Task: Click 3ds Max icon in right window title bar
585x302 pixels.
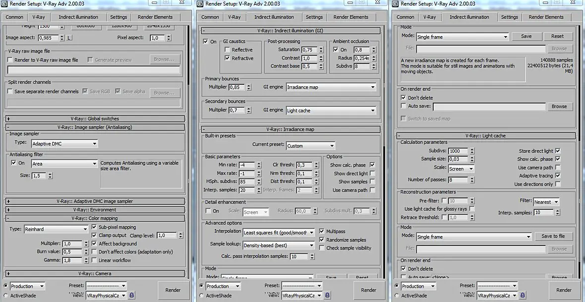Action: [x=395, y=4]
